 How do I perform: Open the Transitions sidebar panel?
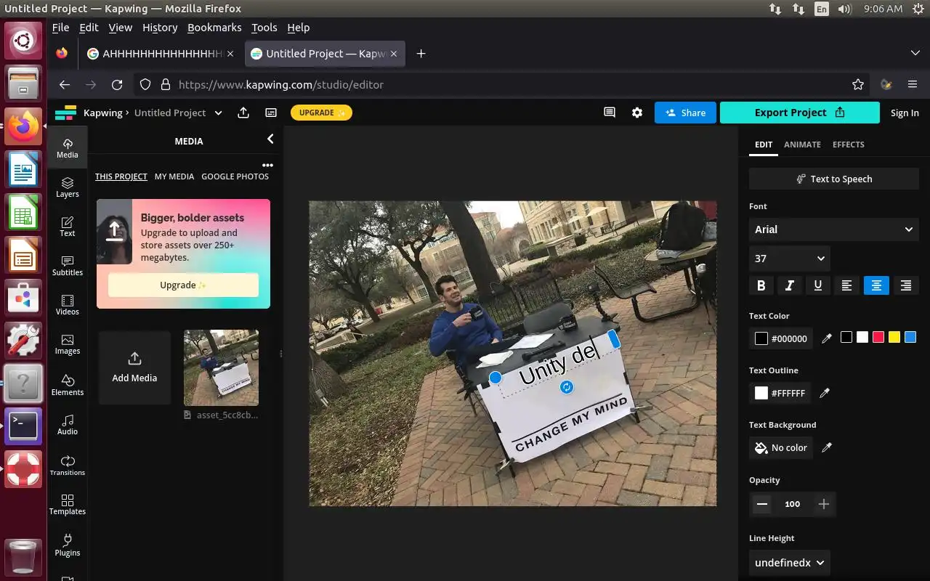coord(67,465)
